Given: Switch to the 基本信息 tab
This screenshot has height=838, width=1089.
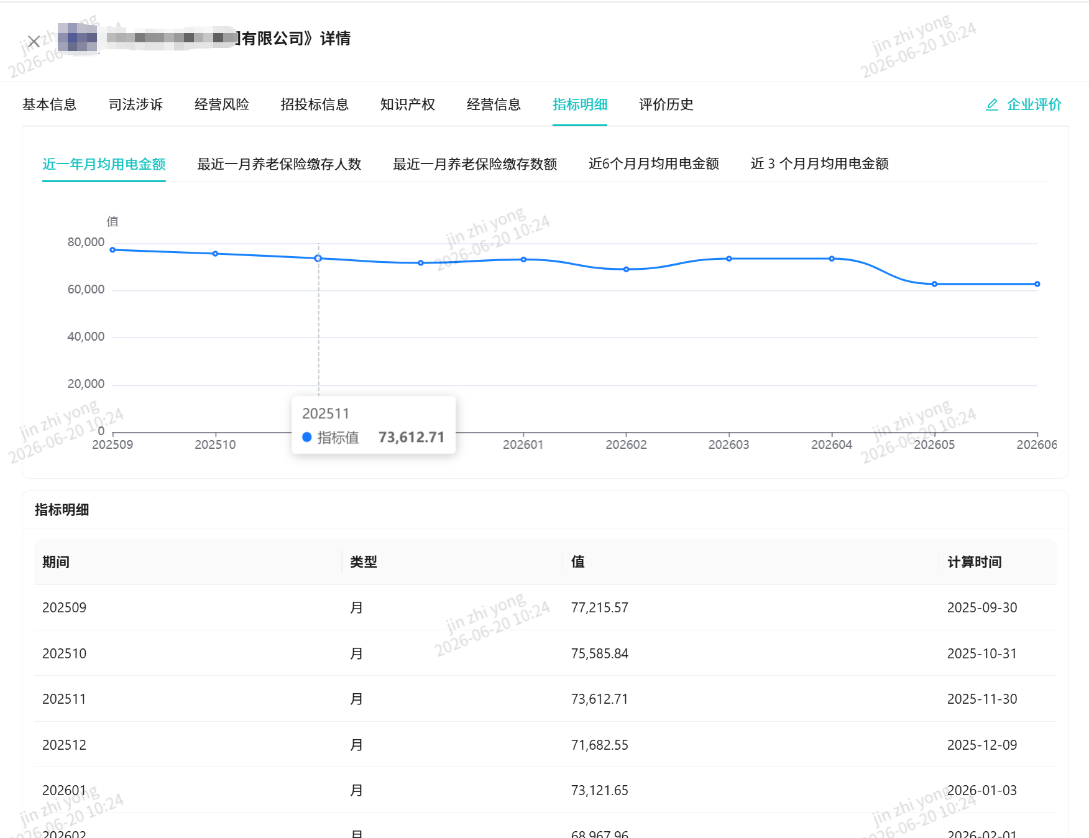Looking at the screenshot, I should point(50,104).
